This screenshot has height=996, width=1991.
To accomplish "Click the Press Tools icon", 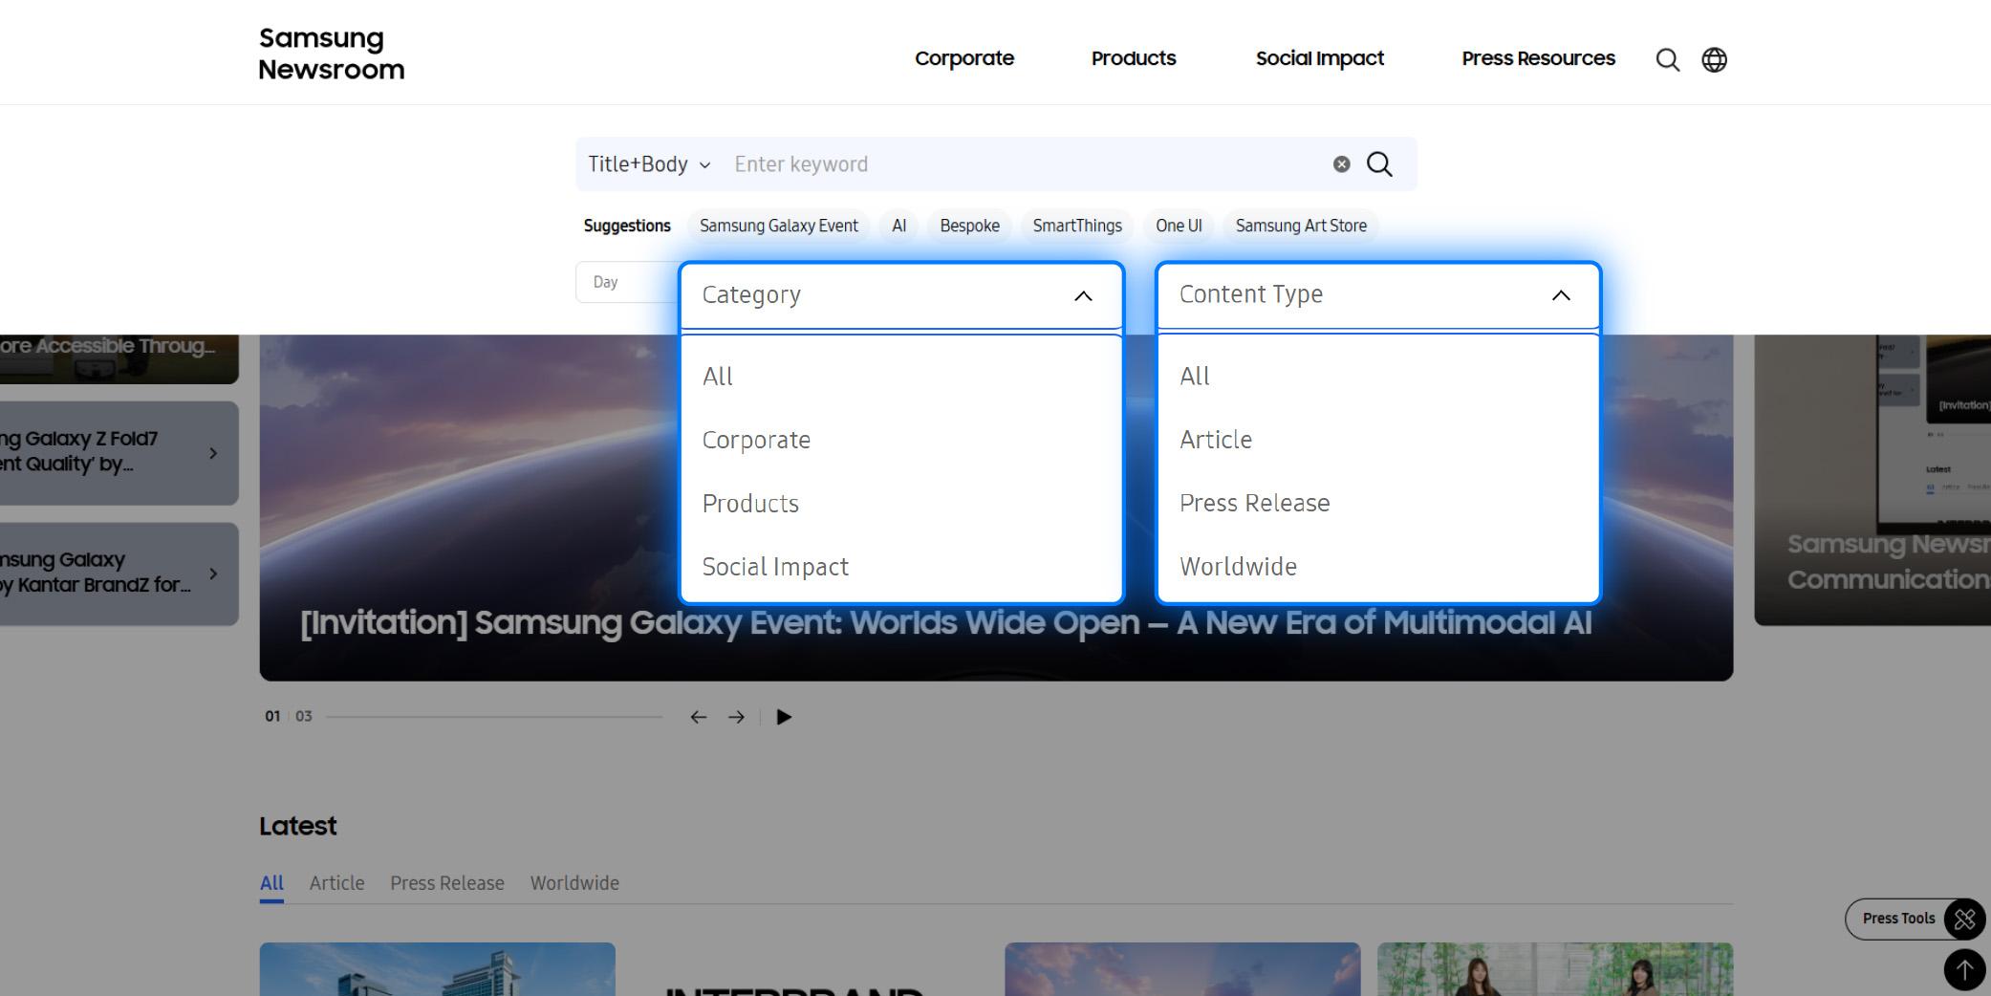I will [x=1963, y=919].
